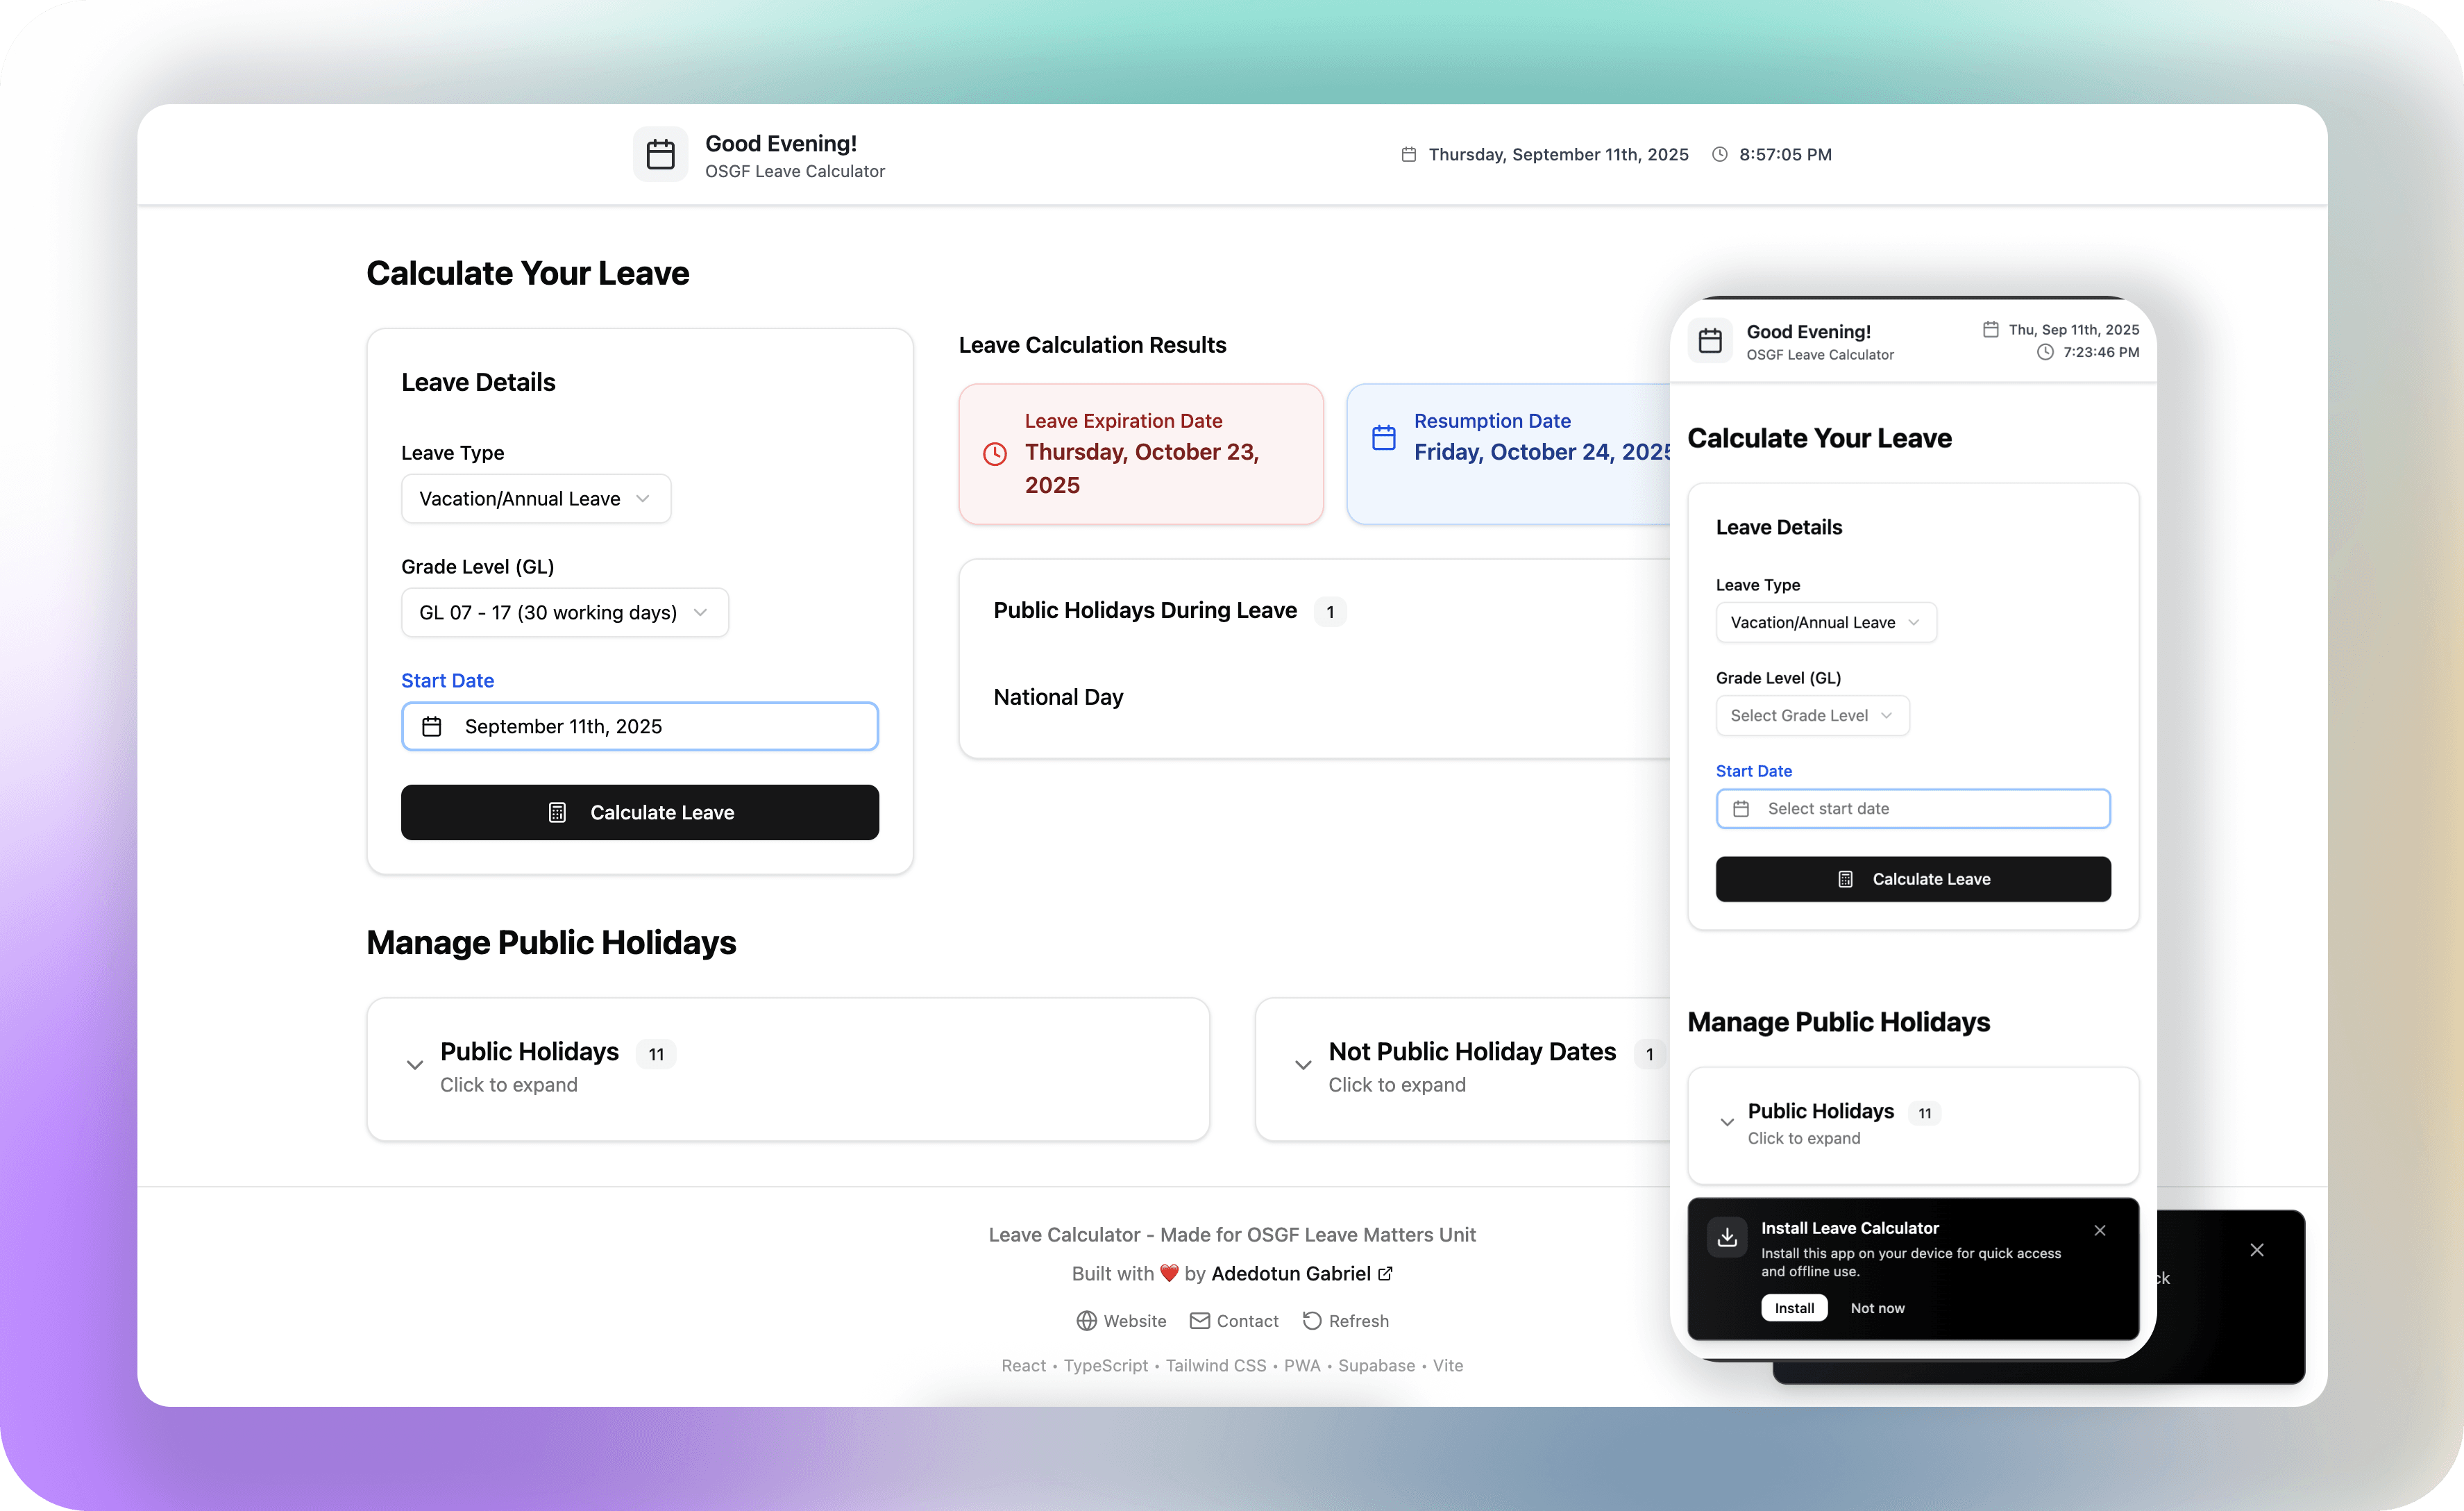Expand the Not Public Holiday Dates section
Screen dimensions: 2464x1511
(1472, 1067)
